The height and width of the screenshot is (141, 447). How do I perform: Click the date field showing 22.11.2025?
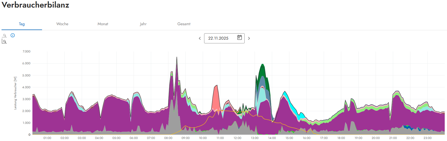tap(218, 38)
